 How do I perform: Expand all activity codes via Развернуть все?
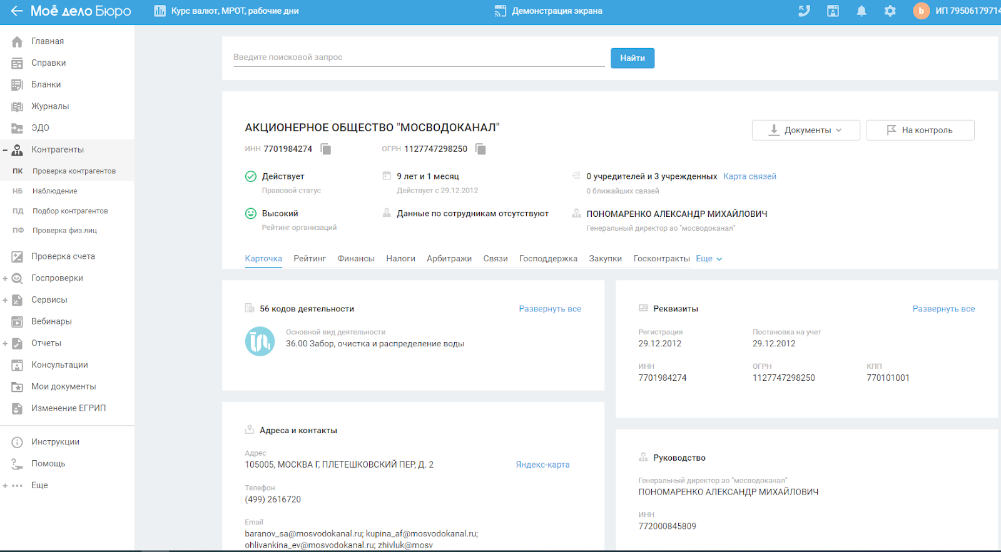coord(550,309)
